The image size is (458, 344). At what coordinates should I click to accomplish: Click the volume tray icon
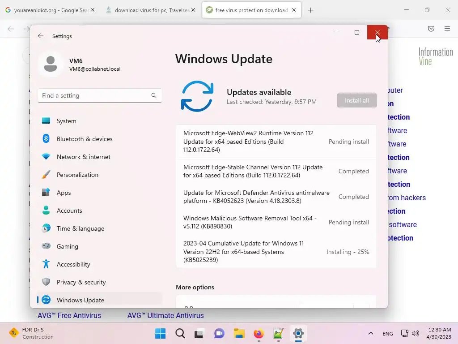click(416, 333)
